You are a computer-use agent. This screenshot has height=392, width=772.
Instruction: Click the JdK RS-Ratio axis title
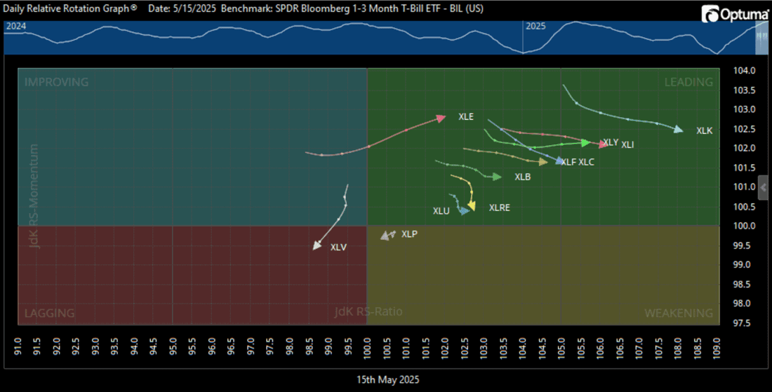point(368,311)
